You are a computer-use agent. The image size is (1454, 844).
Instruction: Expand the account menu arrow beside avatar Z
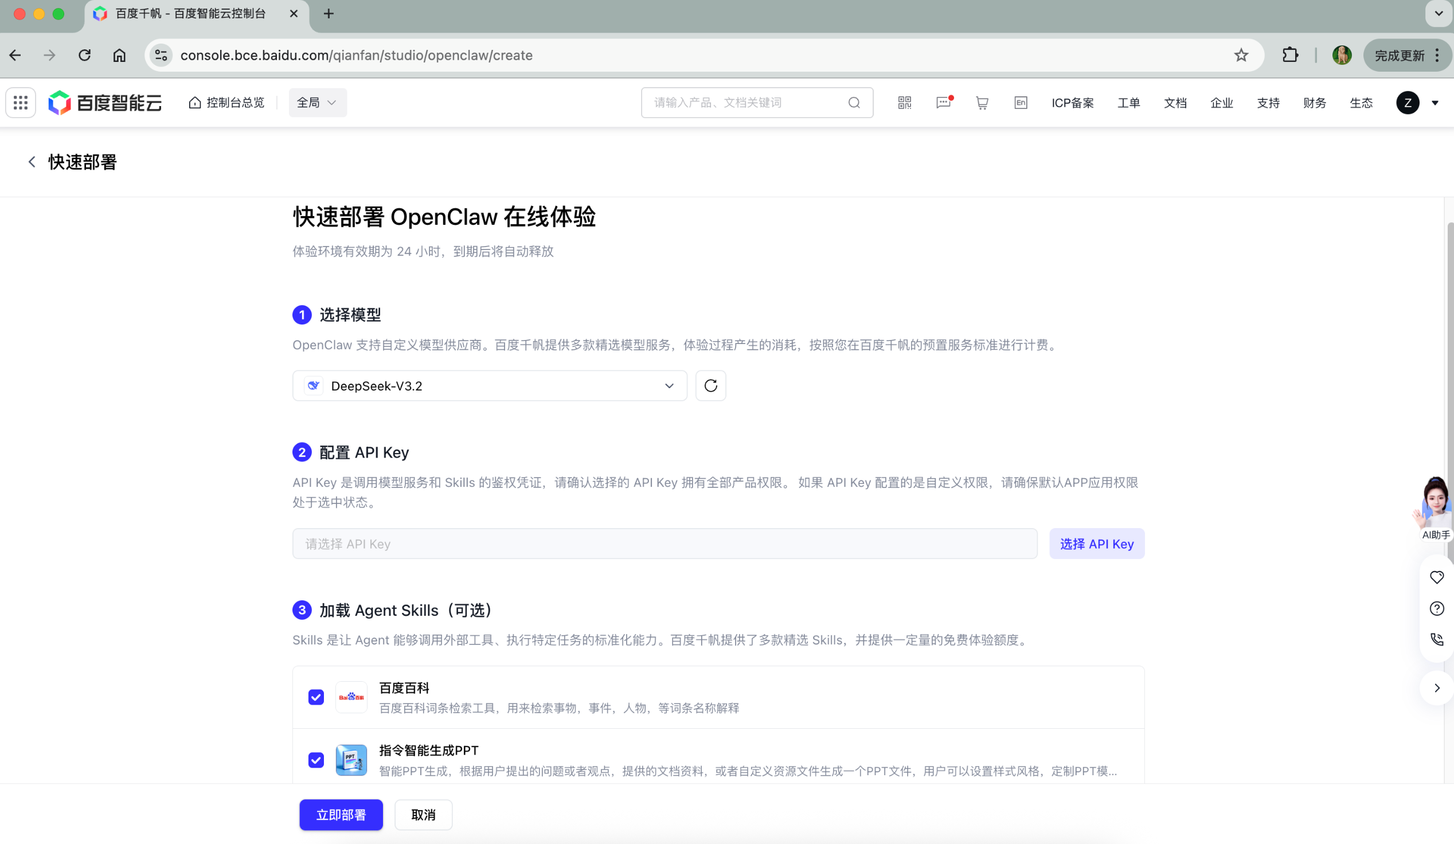click(1435, 103)
